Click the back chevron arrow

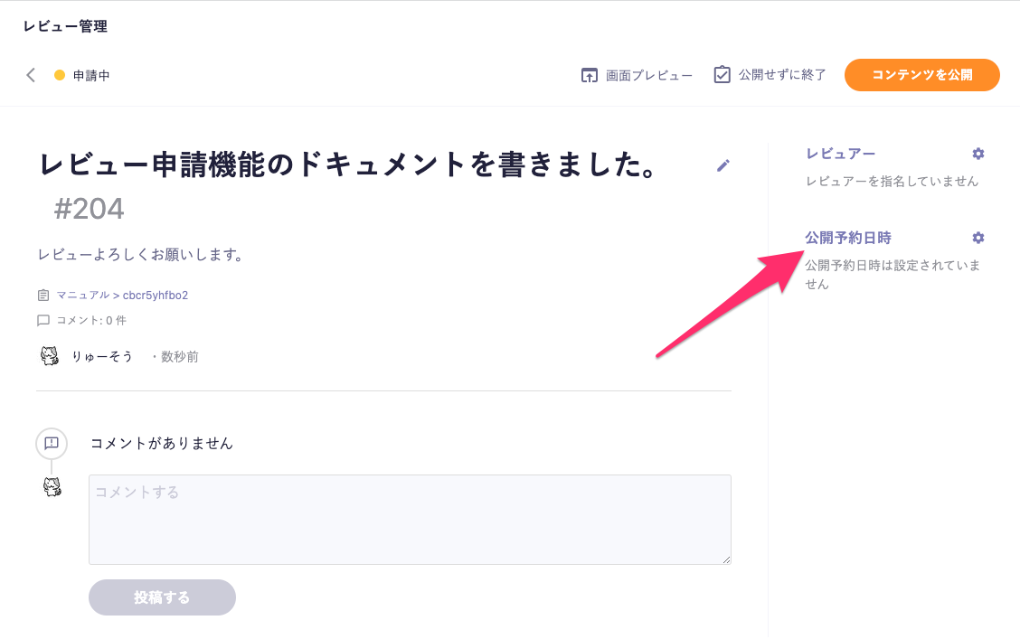(31, 75)
